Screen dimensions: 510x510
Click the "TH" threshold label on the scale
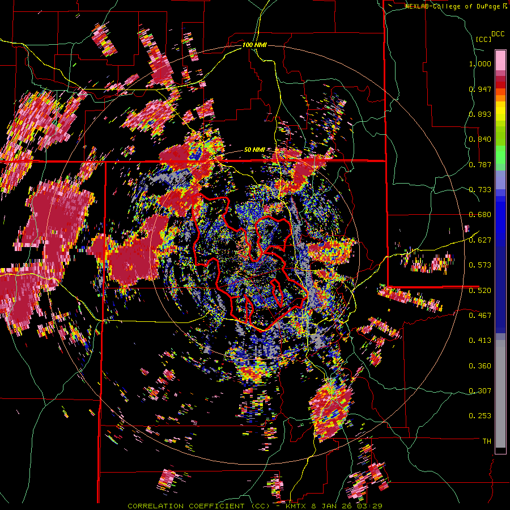487,441
